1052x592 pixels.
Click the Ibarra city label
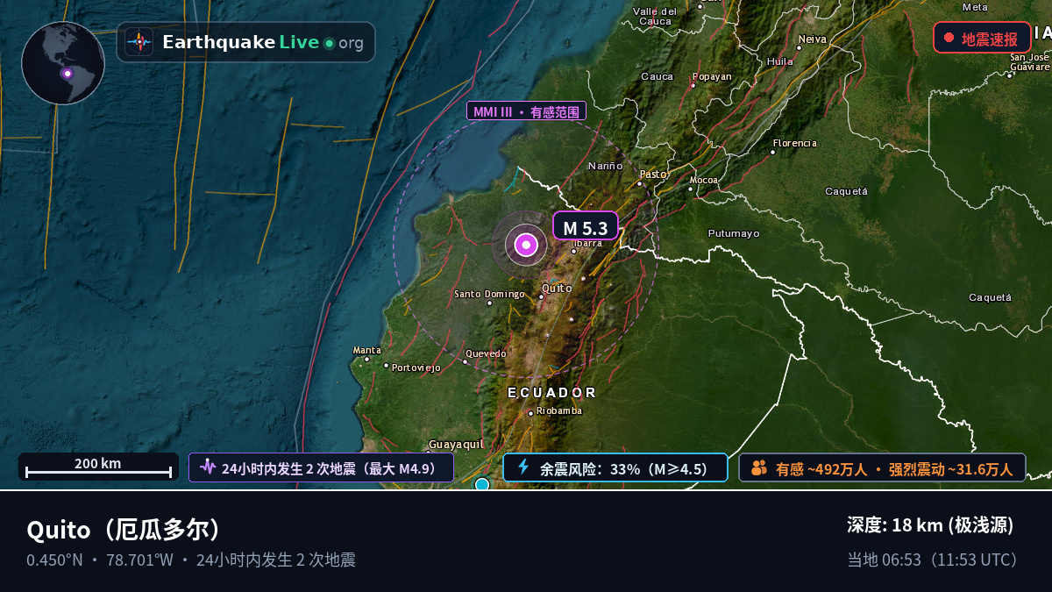[588, 243]
